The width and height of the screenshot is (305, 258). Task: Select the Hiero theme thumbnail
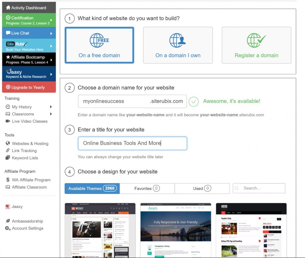251,230
